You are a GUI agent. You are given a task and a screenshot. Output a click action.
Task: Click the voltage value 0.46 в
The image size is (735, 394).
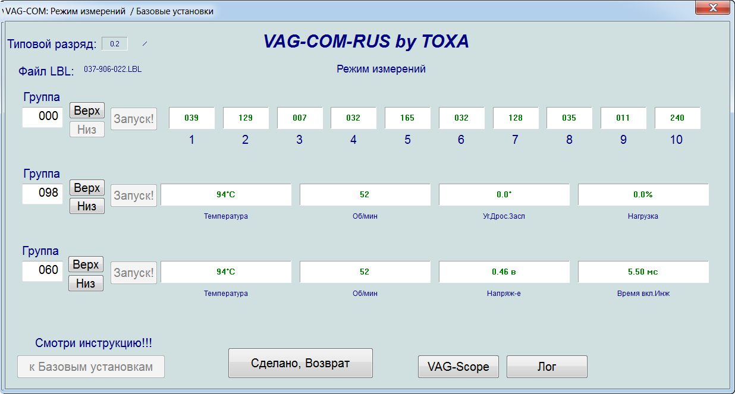504,272
